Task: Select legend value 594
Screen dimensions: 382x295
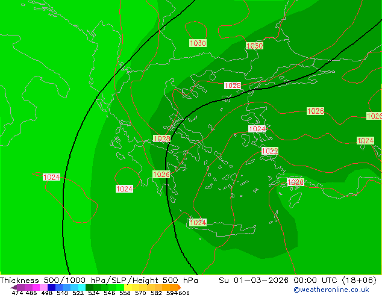Action: [172, 293]
